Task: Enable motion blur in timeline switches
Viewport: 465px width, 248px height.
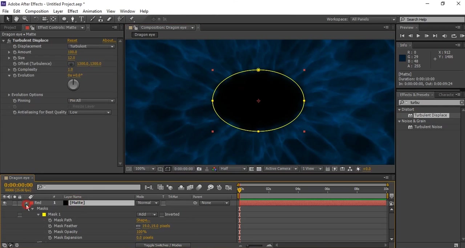Action: 199,187
